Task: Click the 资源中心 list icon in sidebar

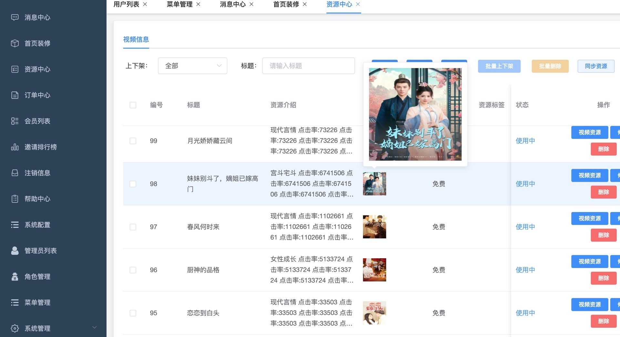Action: [x=15, y=69]
